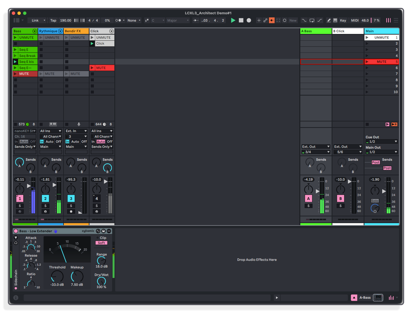This screenshot has width=412, height=313.
Task: Click the mixer view bars icon at bottom right
Action: click(391, 298)
